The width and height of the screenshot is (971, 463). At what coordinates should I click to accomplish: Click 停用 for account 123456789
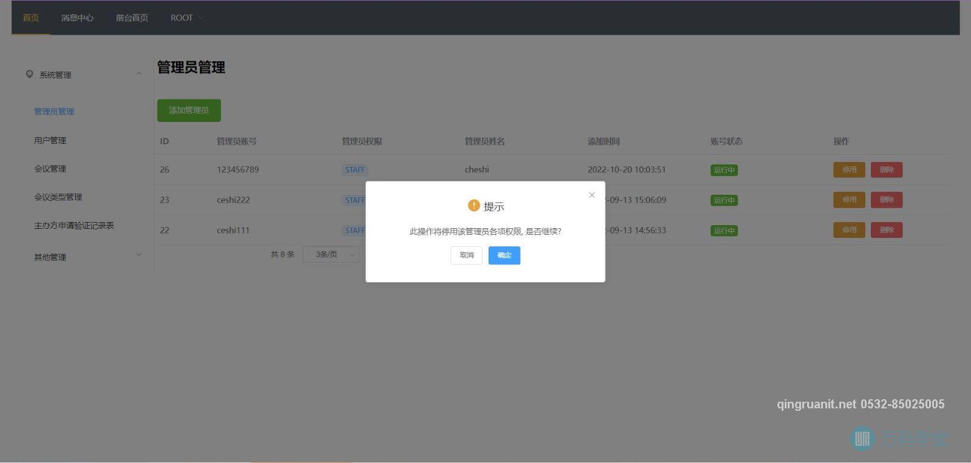pos(849,170)
